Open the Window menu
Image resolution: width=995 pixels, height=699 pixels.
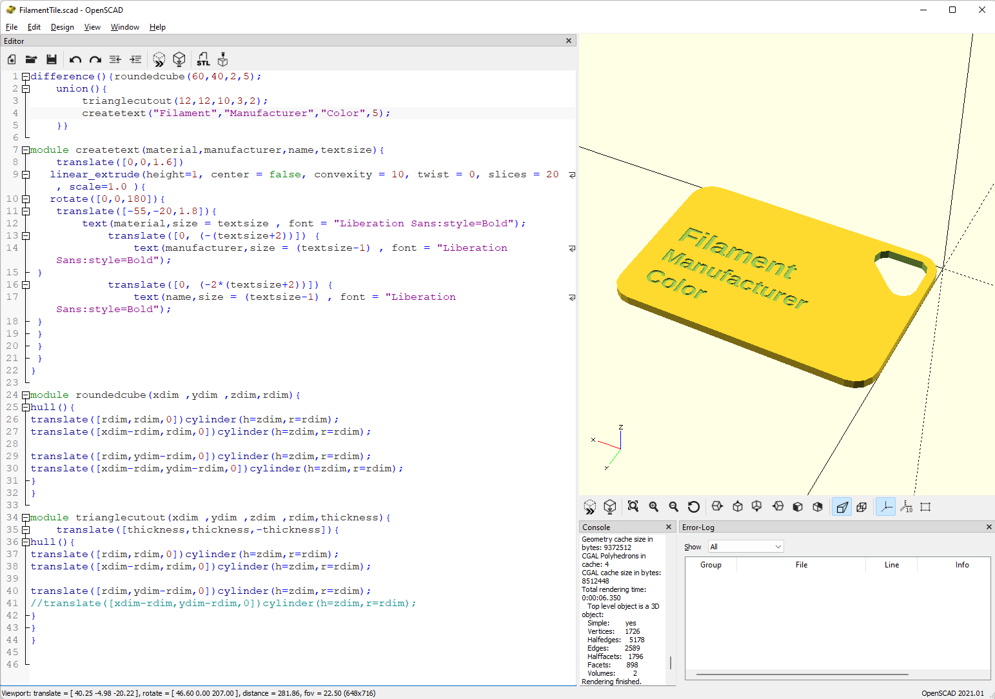tap(124, 27)
